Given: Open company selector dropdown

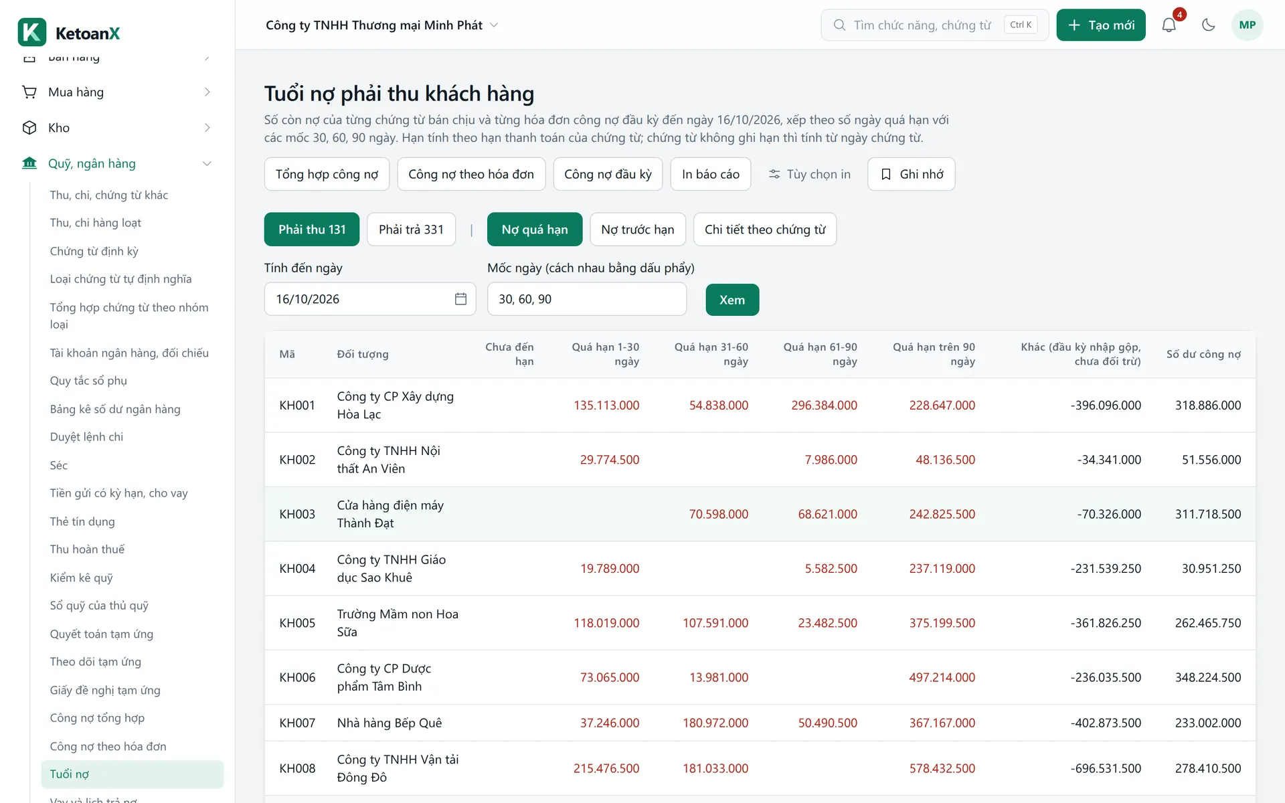Looking at the screenshot, I should coord(382,25).
